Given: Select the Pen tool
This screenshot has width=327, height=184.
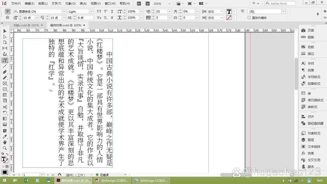Looking at the screenshot, I should coord(5,72).
